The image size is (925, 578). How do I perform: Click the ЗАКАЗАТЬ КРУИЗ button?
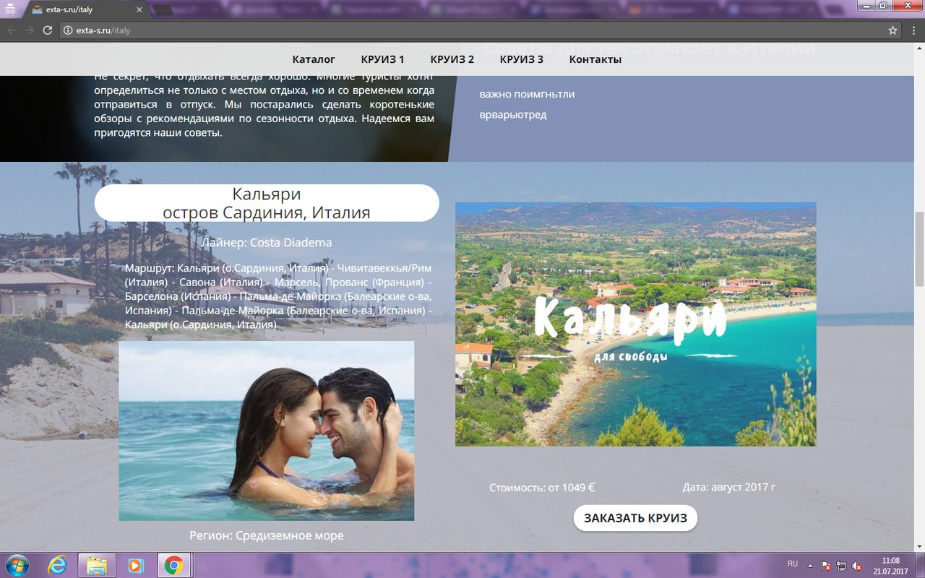635,518
